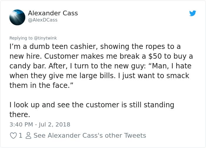Click the Twitter bird logo
Screen dimensions: 206x148
click(x=192, y=13)
